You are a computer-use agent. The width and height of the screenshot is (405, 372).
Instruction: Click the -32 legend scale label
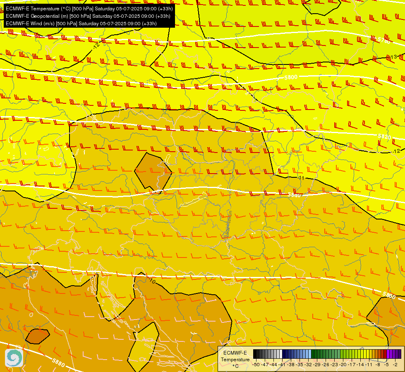click(308, 365)
